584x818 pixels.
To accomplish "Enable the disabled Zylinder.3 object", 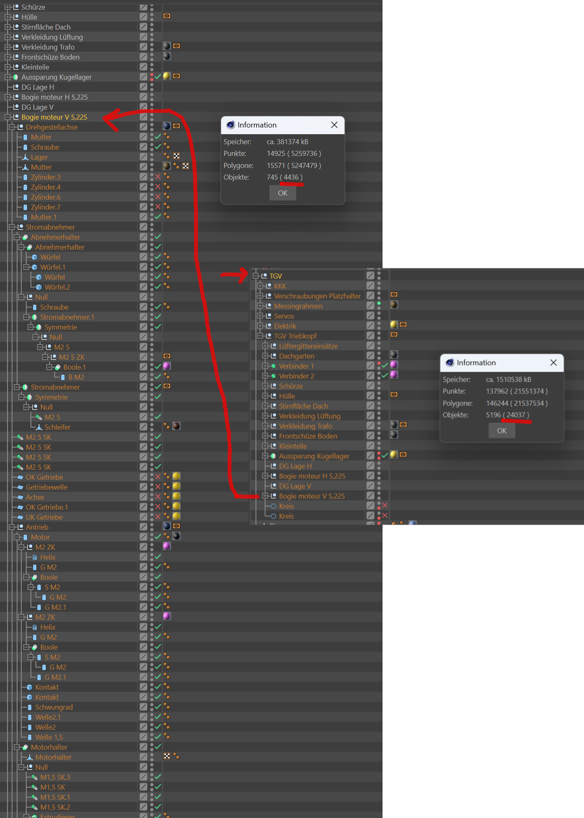I will coord(158,177).
